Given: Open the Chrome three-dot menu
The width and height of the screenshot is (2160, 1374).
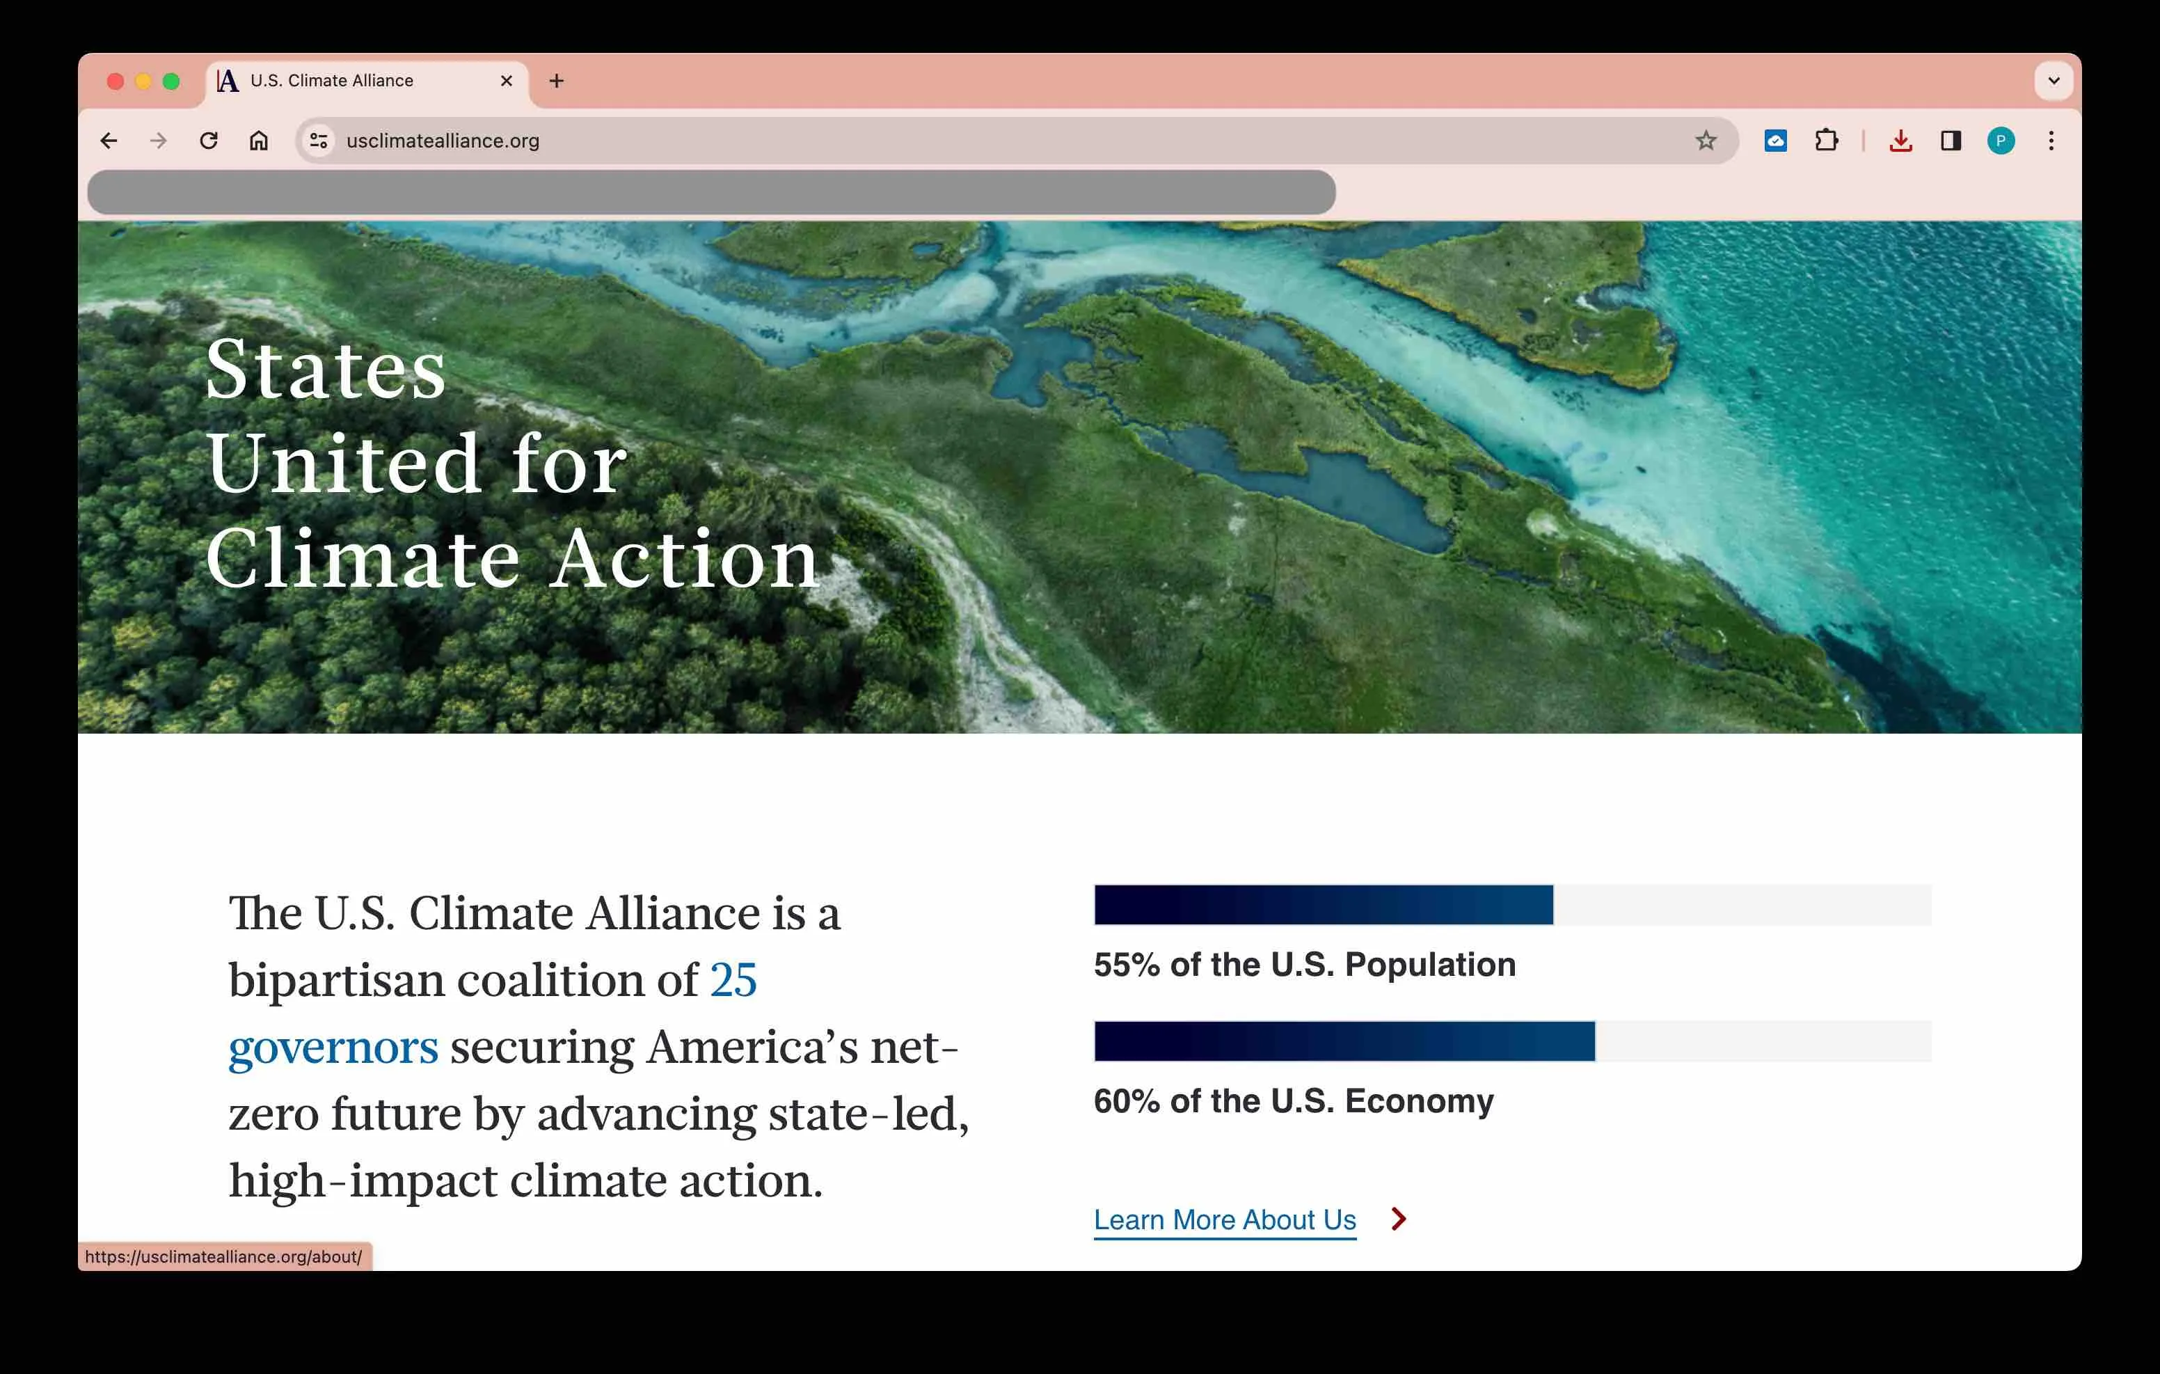Looking at the screenshot, I should [x=2051, y=141].
